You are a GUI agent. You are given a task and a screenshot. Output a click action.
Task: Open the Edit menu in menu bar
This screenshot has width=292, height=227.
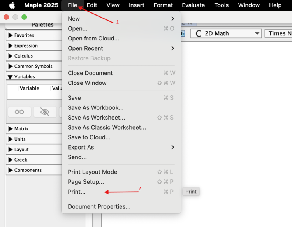coord(92,5)
